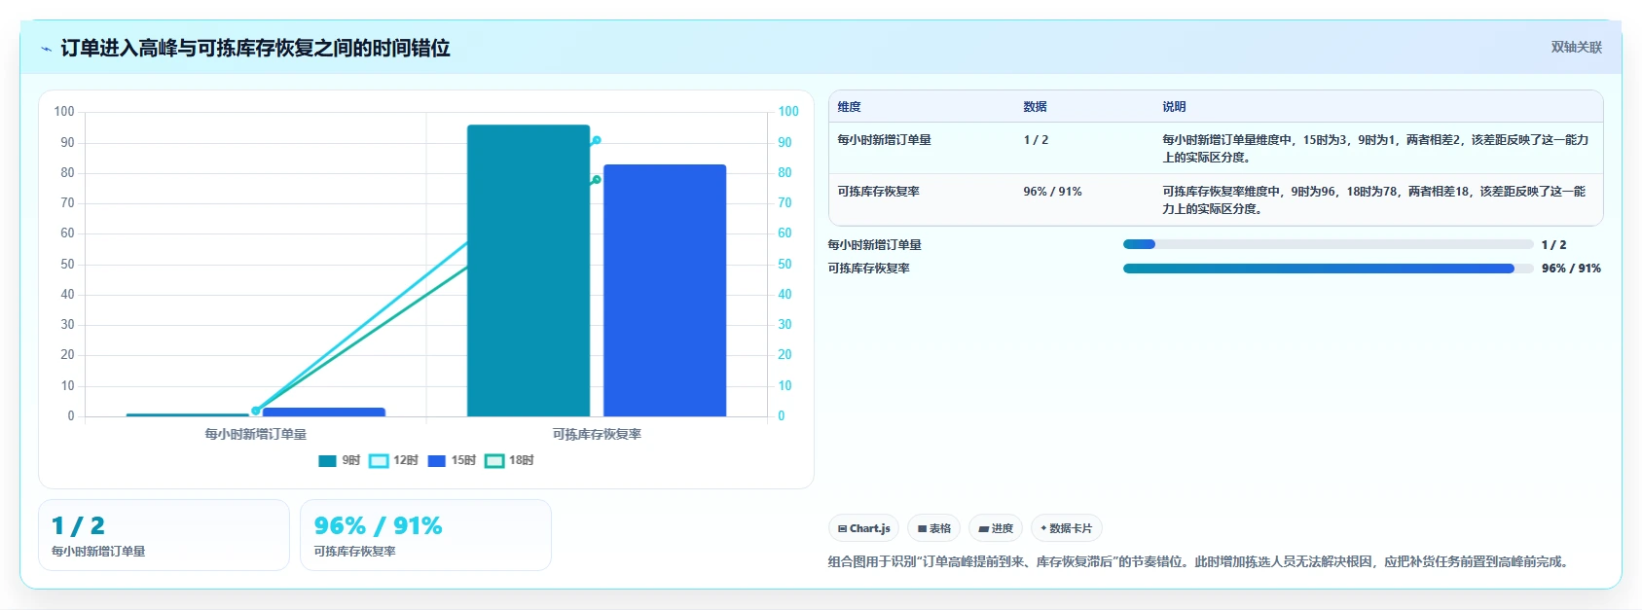The height and width of the screenshot is (610, 1642).
Task: Click the 数据 column header
Action: coord(1035,107)
